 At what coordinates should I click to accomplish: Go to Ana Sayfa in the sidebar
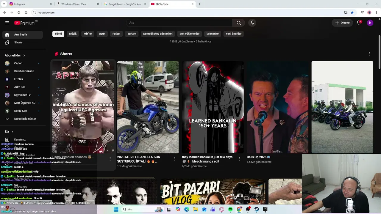pos(23,34)
